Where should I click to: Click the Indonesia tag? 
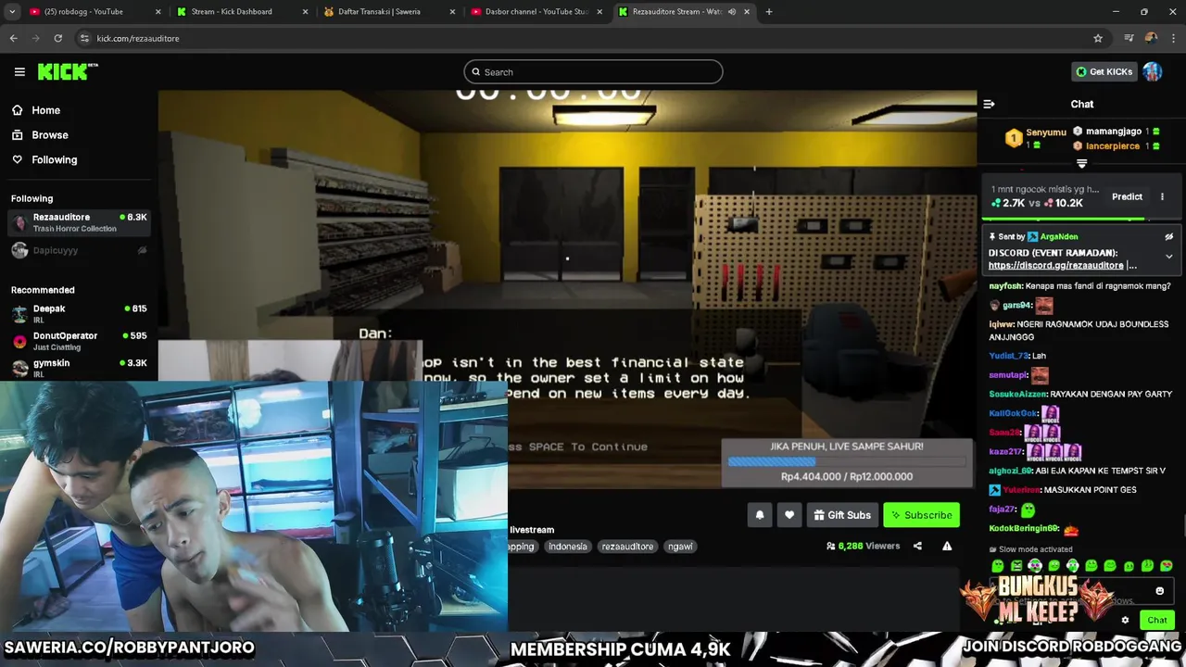(x=567, y=547)
